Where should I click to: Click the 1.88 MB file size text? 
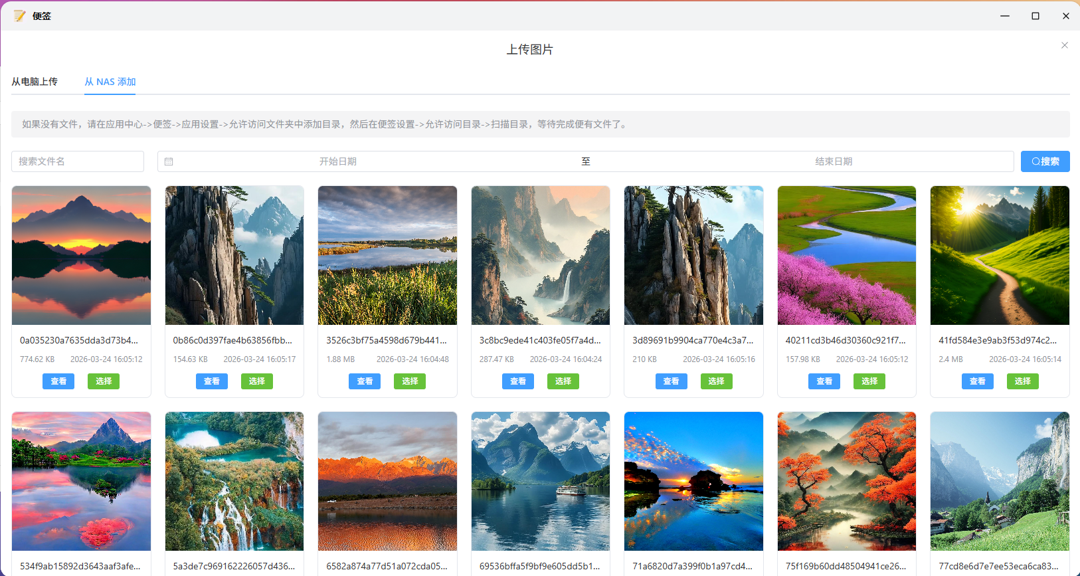tap(341, 359)
